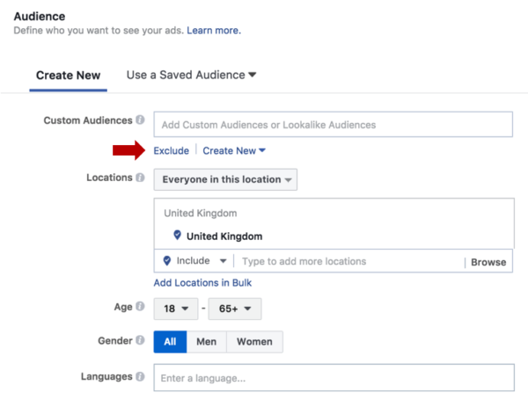Click the Languages info icon

tap(140, 376)
